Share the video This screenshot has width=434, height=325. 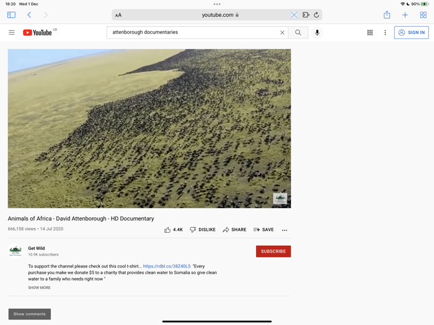click(x=234, y=230)
